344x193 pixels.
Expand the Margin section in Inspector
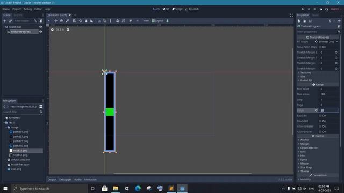(305, 144)
